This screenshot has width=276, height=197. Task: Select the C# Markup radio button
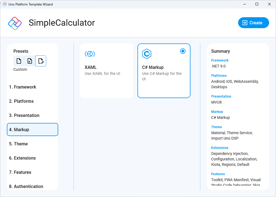click(x=183, y=51)
